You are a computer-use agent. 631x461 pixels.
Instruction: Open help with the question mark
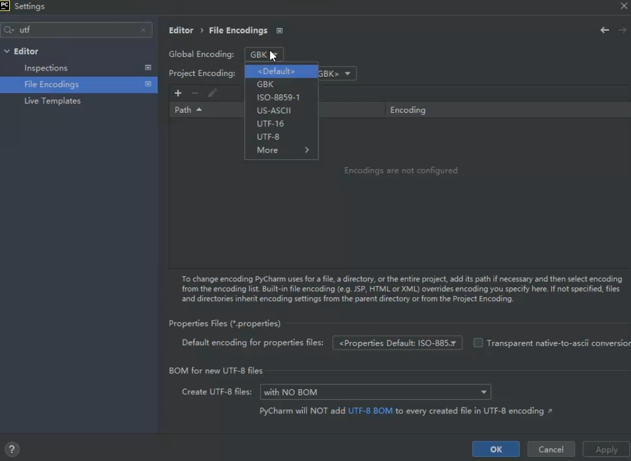12,449
